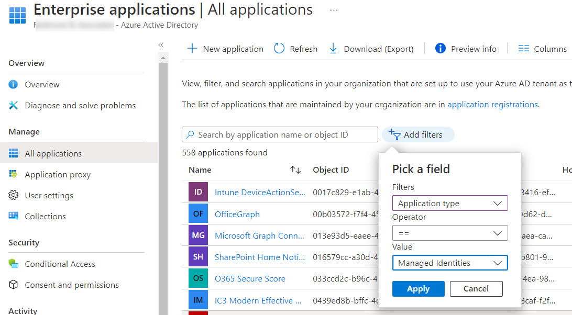Open the O365 Secure Score application link
The width and height of the screenshot is (572, 315).
(250, 278)
